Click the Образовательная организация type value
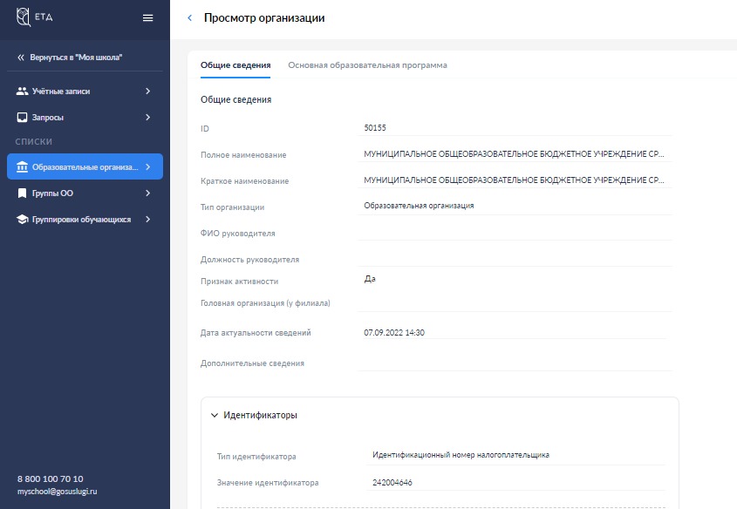 [x=419, y=206]
